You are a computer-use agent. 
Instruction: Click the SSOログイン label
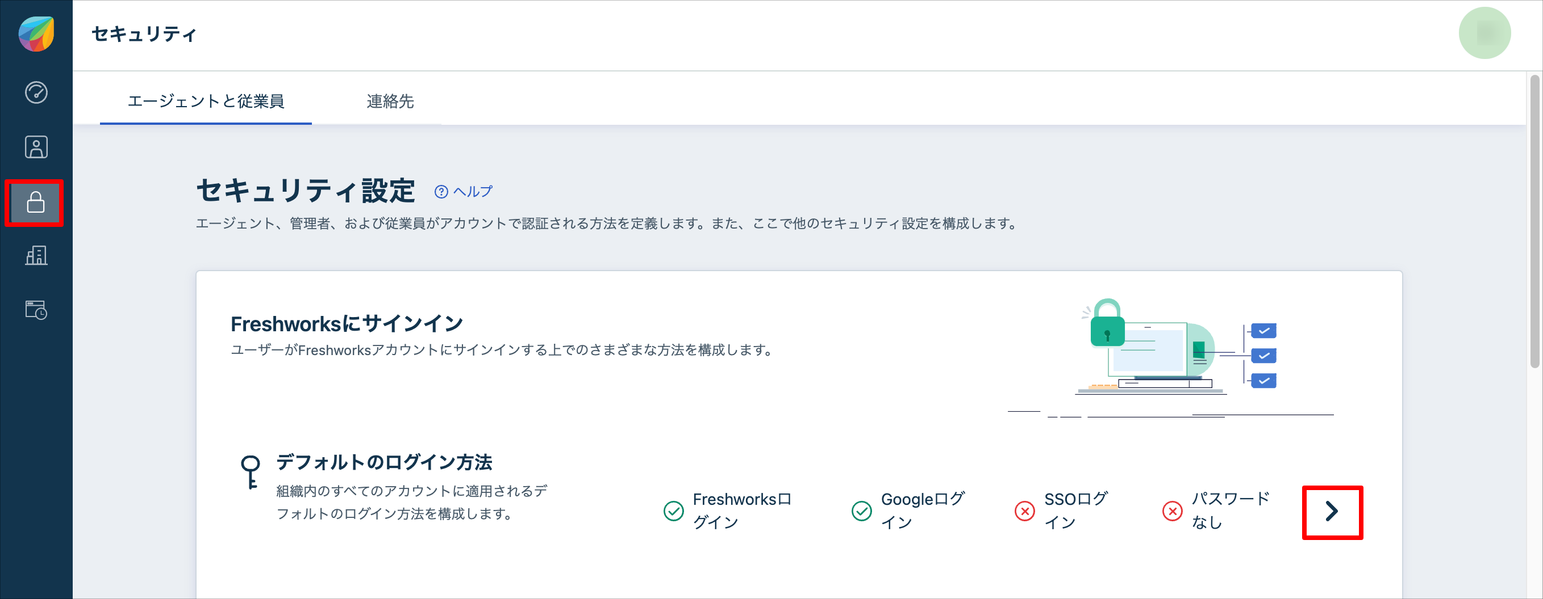tap(1076, 511)
